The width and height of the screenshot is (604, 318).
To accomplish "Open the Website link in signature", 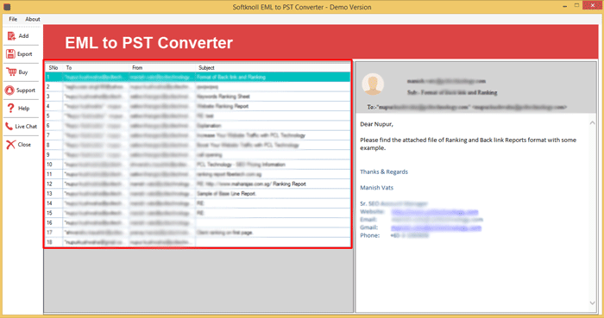I will 435,212.
